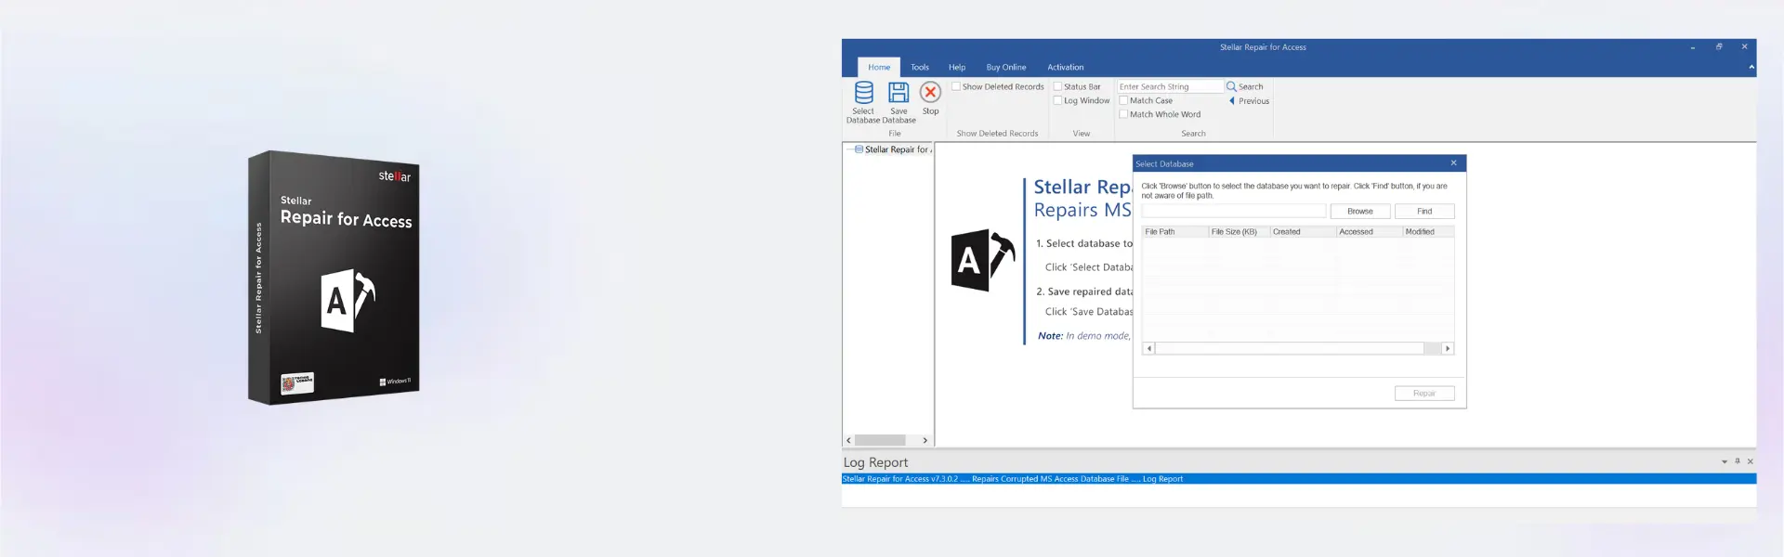1784x557 pixels.
Task: Toggle the Log Window checkbox
Action: (1057, 100)
